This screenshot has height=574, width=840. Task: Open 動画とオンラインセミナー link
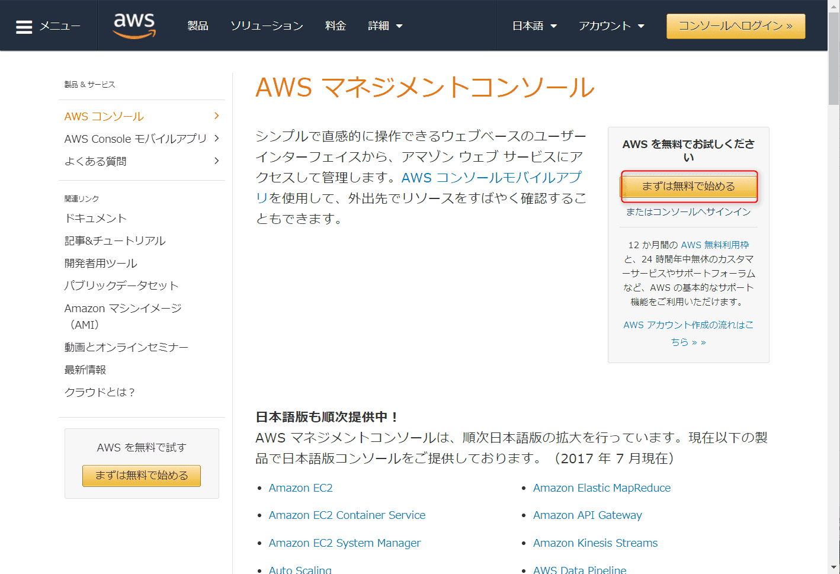click(x=126, y=347)
